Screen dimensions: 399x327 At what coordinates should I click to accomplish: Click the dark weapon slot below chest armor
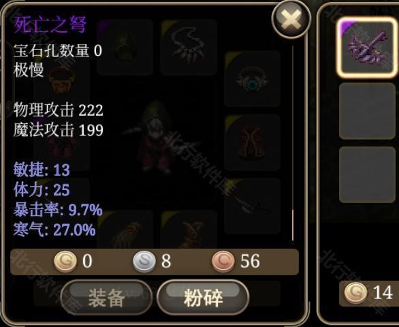point(253,206)
